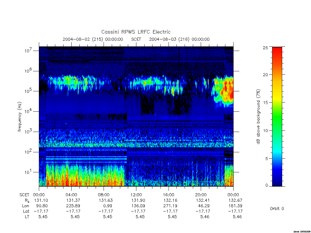
Task: Click the plot title 'Cassini RPWS LRFC Electric'
Action: pyautogui.click(x=136, y=32)
